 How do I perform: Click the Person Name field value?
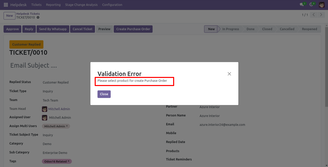click(x=210, y=116)
